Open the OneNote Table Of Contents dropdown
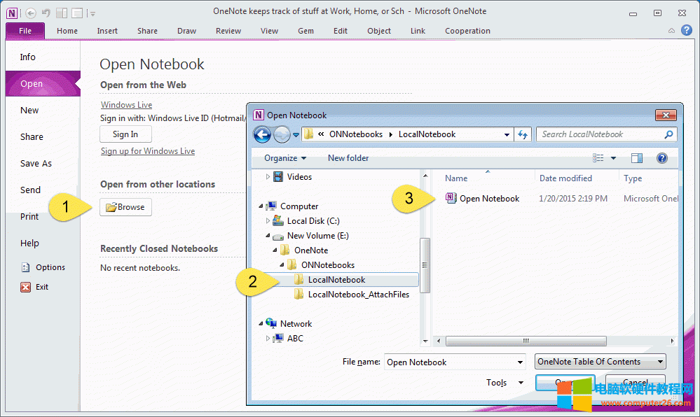The height and width of the screenshot is (417, 700). coord(599,362)
